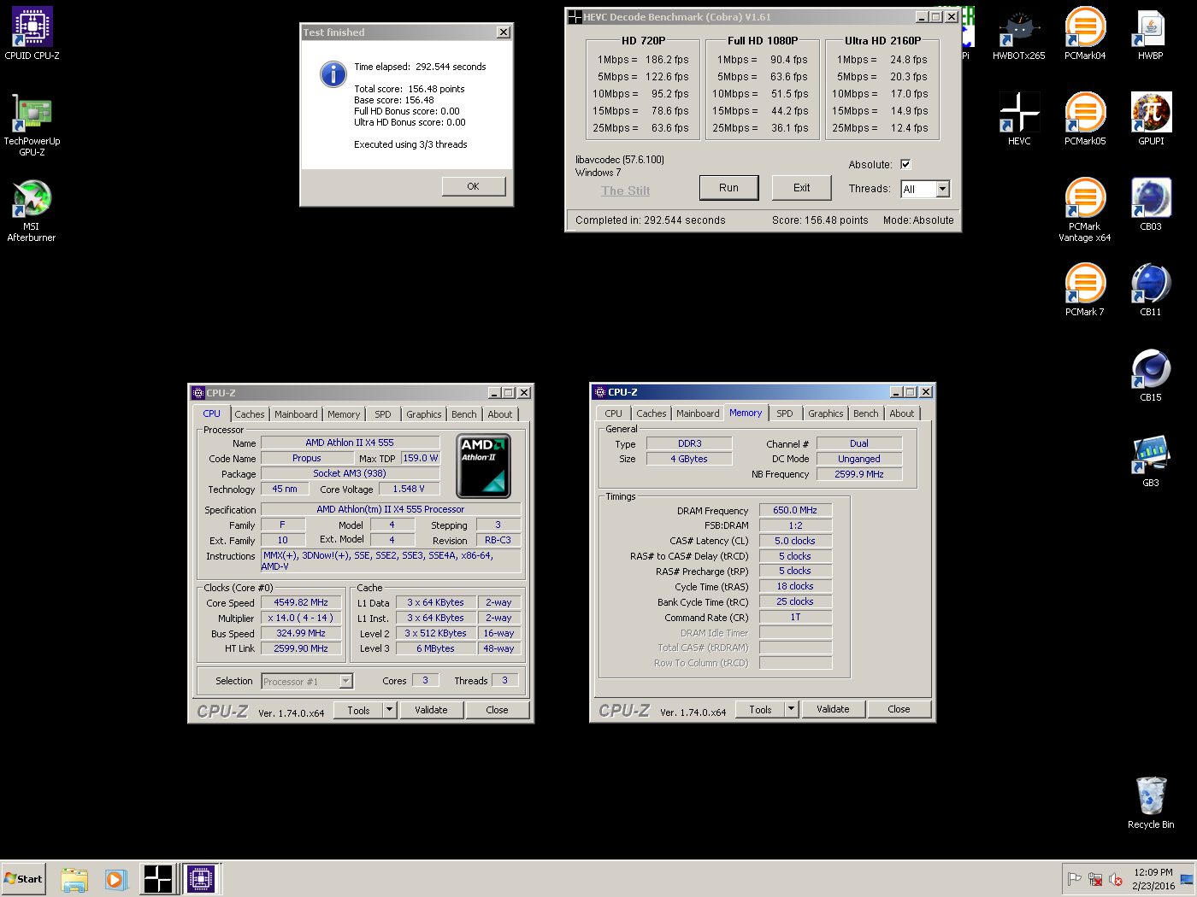The height and width of the screenshot is (897, 1197).
Task: Launch GPUPI desktop icon
Action: pyautogui.click(x=1151, y=119)
